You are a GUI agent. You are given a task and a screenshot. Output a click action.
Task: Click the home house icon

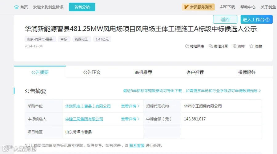click(16, 7)
